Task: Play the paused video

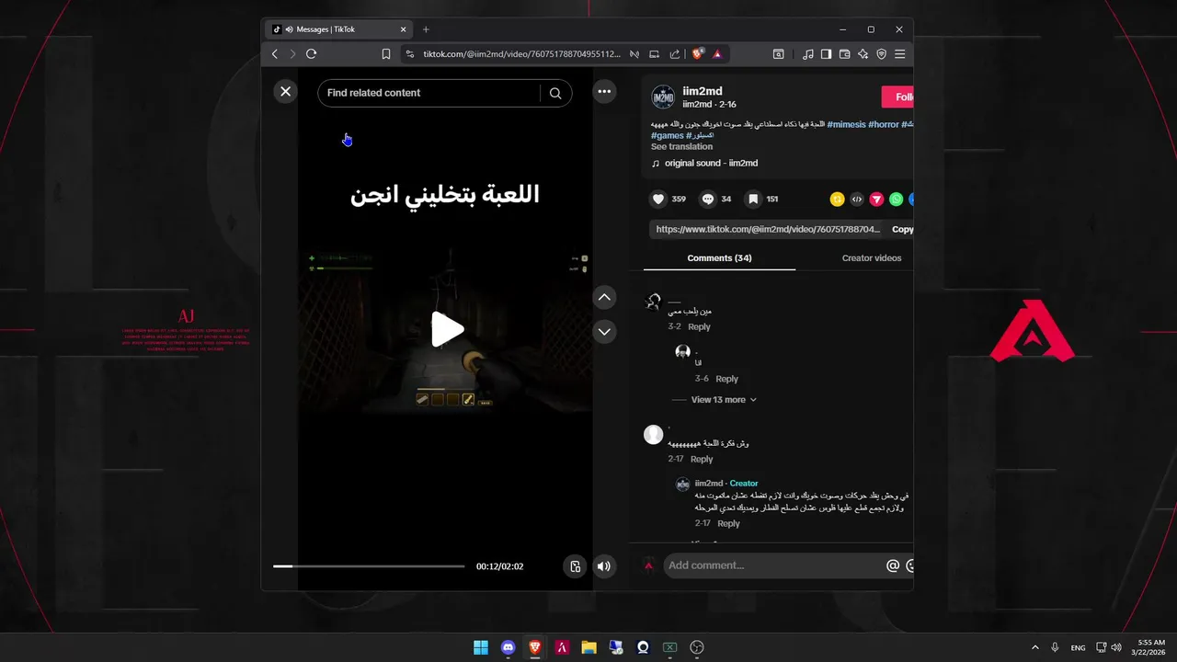Action: point(447,329)
